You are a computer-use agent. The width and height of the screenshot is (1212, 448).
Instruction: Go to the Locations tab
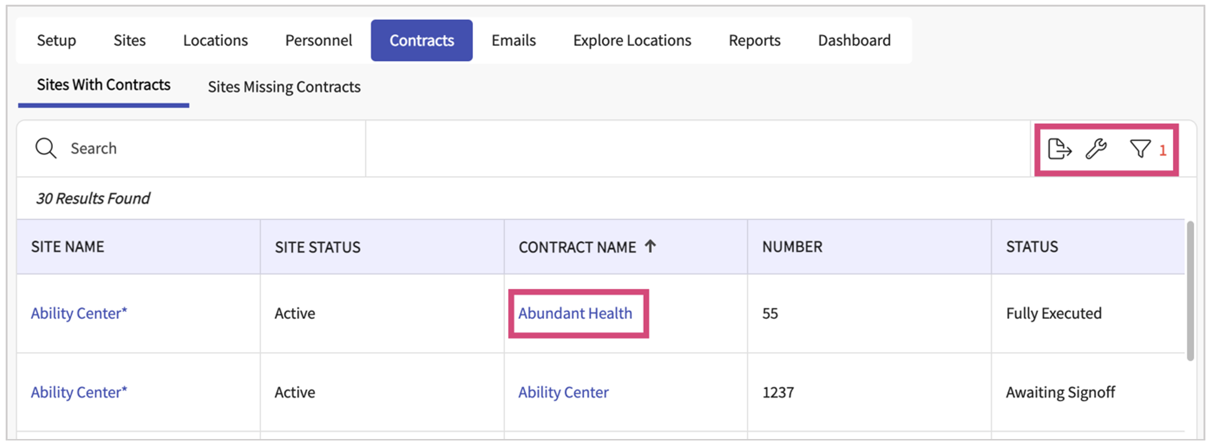[x=215, y=41]
